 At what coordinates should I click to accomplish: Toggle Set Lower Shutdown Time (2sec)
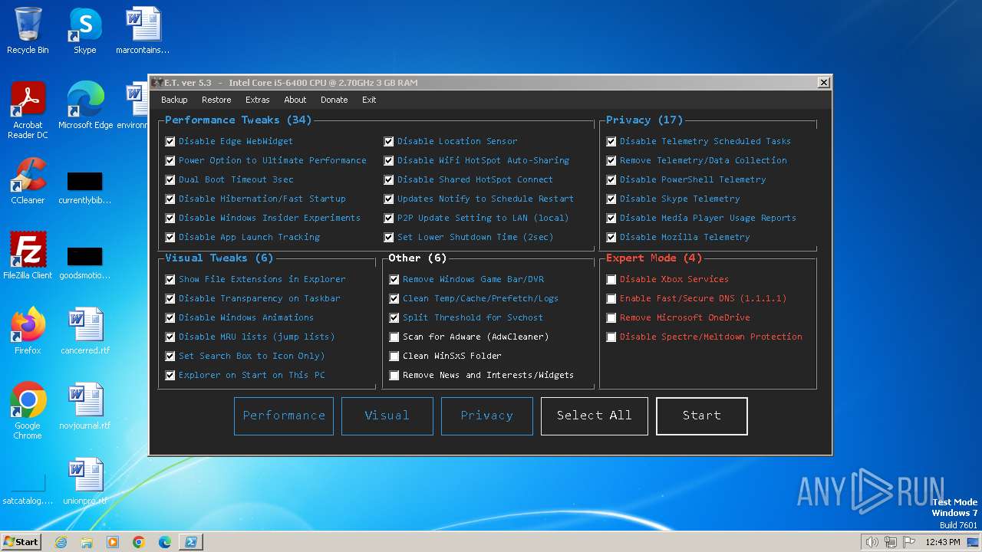click(389, 237)
